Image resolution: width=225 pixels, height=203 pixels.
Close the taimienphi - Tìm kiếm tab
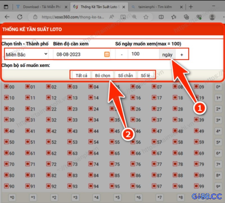pos(181,7)
